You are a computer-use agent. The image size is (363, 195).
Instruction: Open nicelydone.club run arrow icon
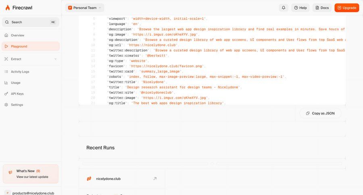pos(155,178)
